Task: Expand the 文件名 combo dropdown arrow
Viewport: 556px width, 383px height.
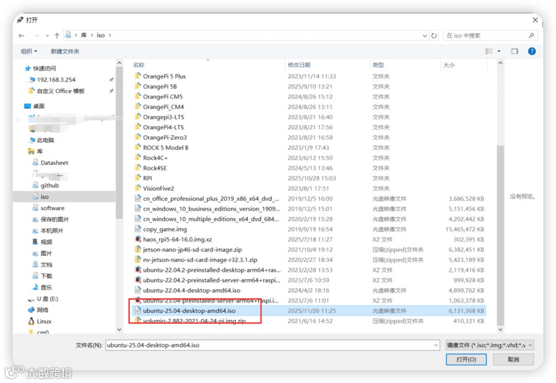Action: click(436, 345)
